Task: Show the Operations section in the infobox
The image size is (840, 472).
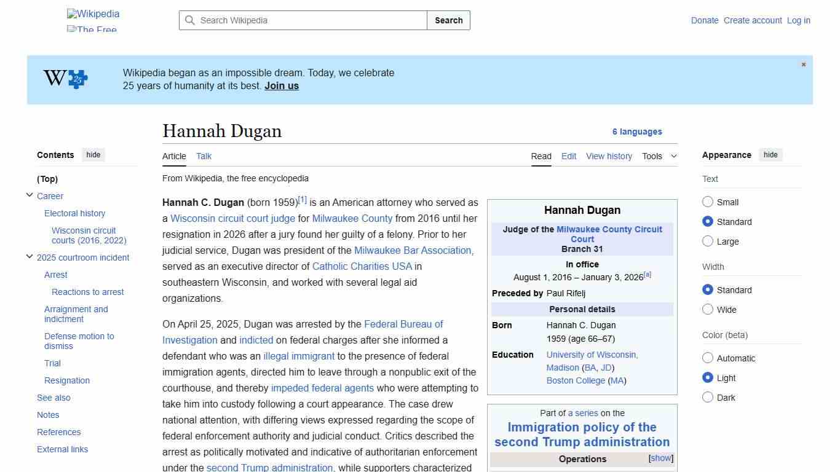Action: point(660,458)
